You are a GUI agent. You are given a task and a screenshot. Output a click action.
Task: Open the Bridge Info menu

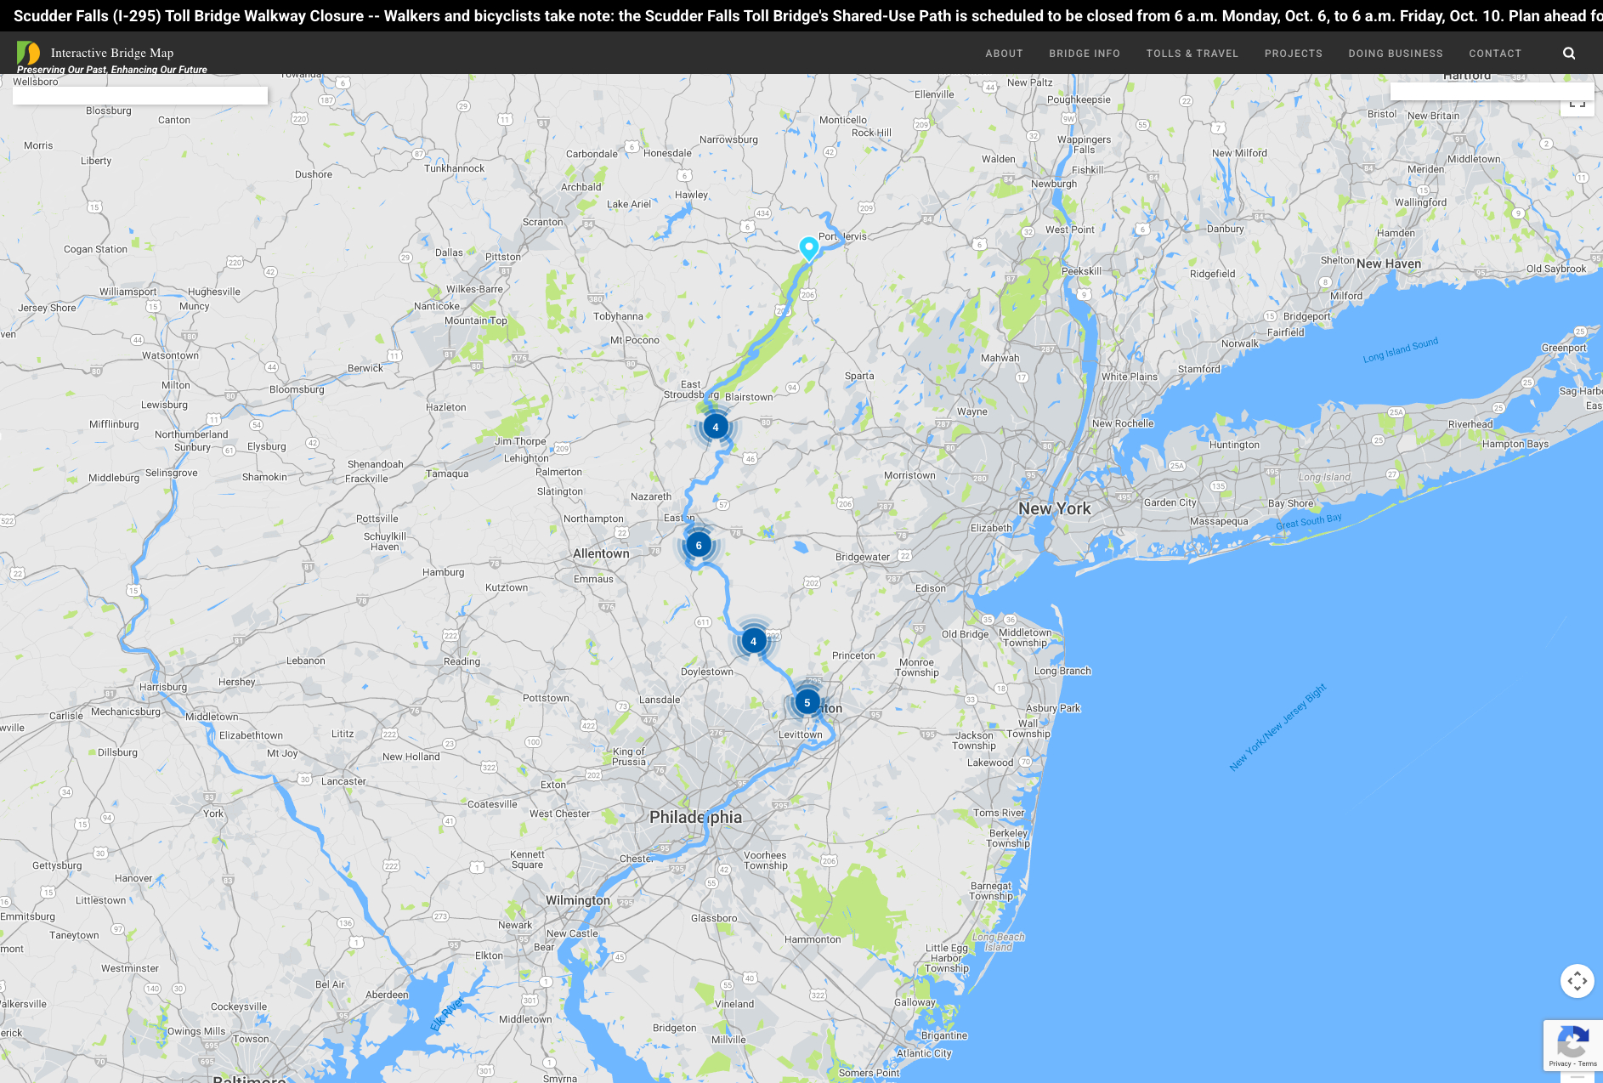[1084, 54]
